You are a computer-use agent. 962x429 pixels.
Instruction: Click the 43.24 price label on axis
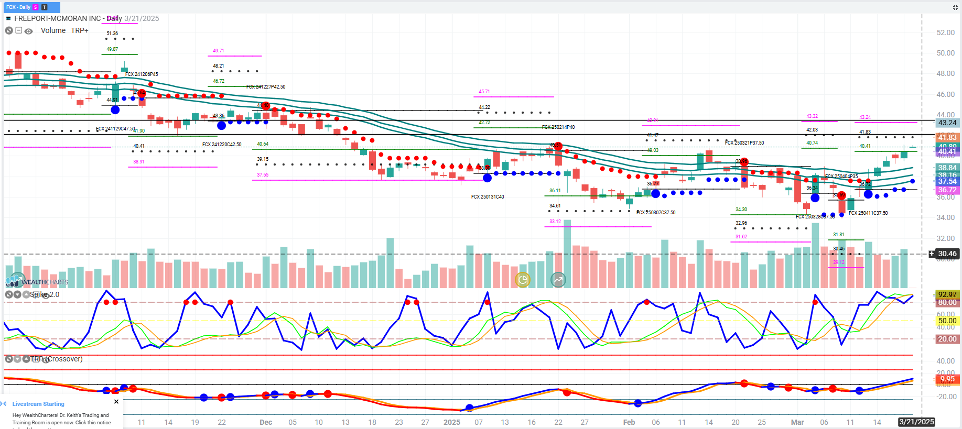[947, 123]
